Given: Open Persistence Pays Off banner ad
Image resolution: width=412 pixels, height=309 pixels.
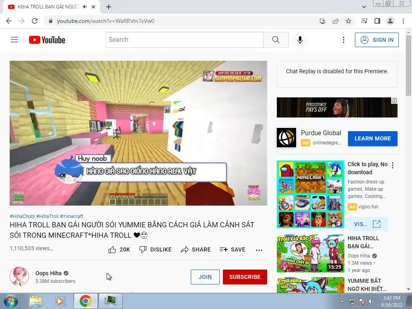Looking at the screenshot, I should click(x=337, y=107).
